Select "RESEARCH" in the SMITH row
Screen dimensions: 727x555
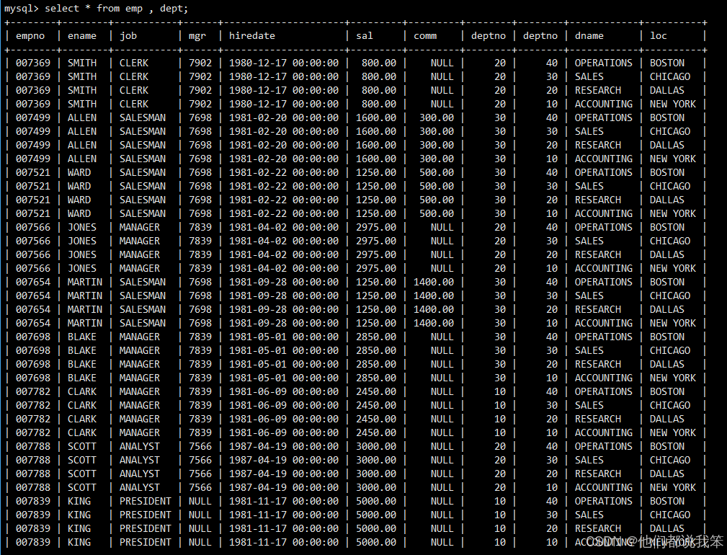[598, 90]
